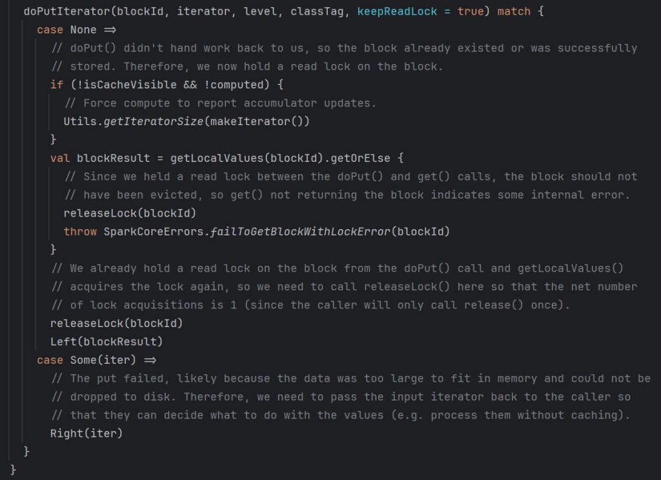Click the getIteratorSize method name
This screenshot has height=480, width=661.
point(151,121)
